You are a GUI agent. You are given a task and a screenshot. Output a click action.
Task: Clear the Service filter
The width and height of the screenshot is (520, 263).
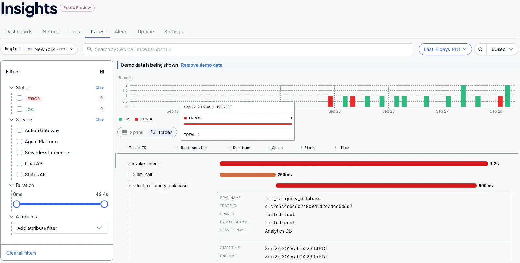click(x=100, y=120)
